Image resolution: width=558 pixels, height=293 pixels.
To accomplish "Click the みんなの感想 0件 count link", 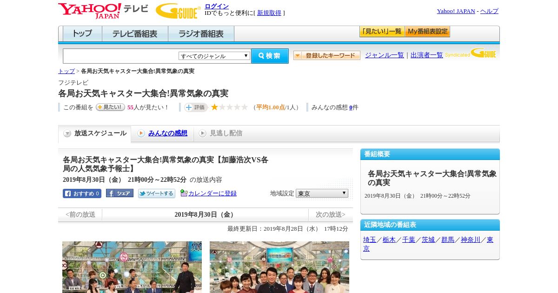I will coord(351,107).
